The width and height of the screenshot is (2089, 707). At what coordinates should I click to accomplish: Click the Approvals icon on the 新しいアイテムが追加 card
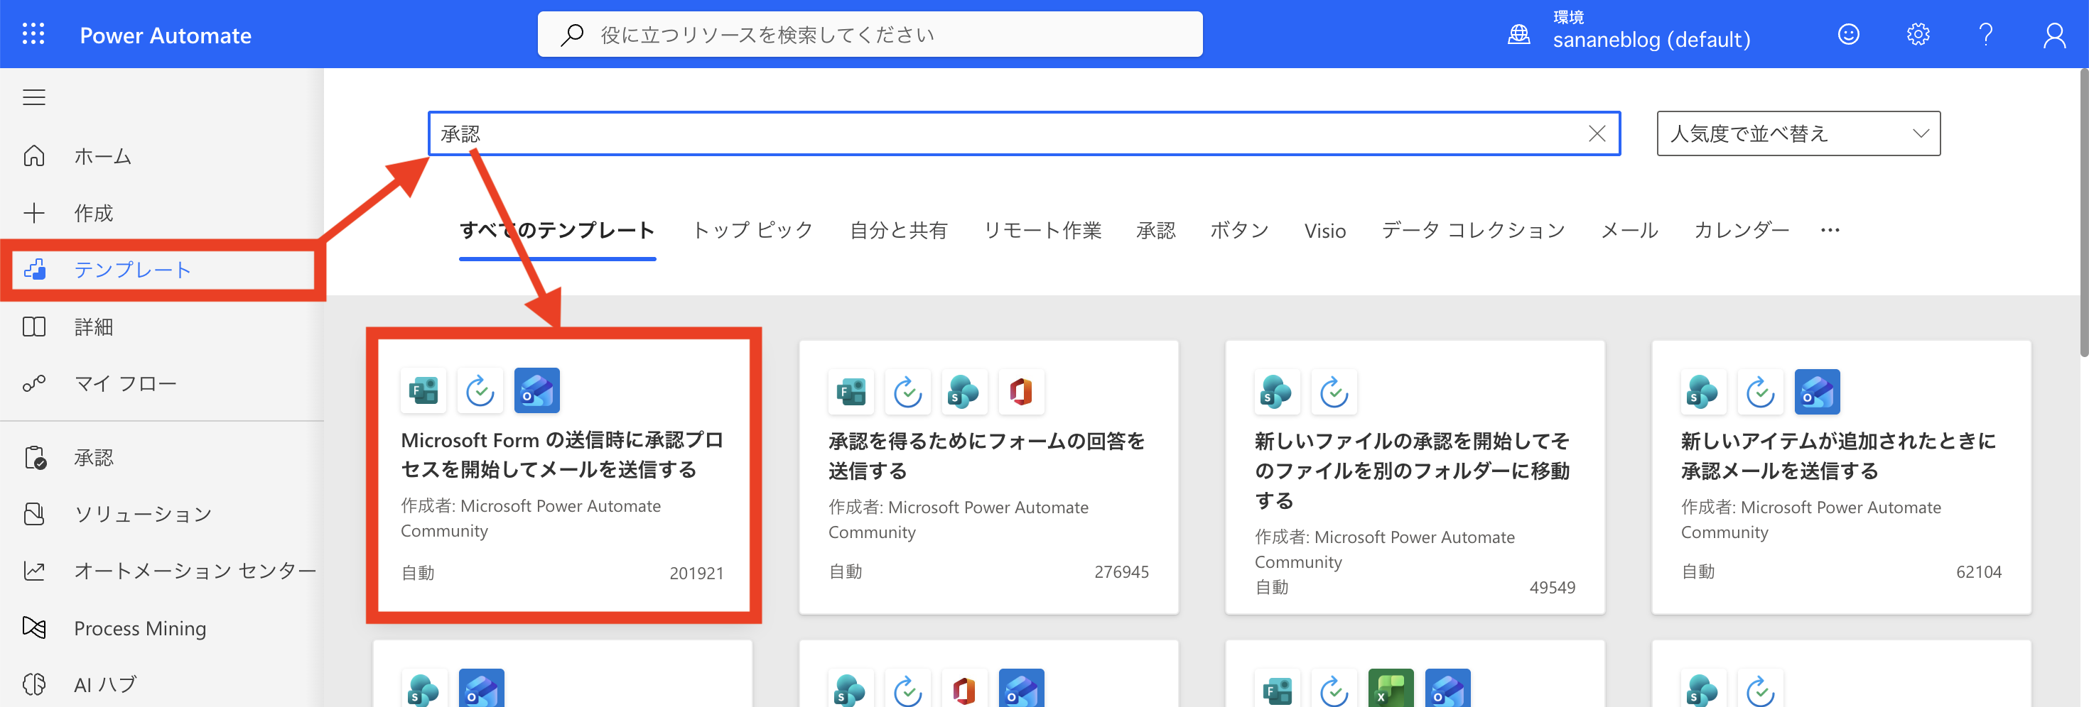pyautogui.click(x=1760, y=392)
